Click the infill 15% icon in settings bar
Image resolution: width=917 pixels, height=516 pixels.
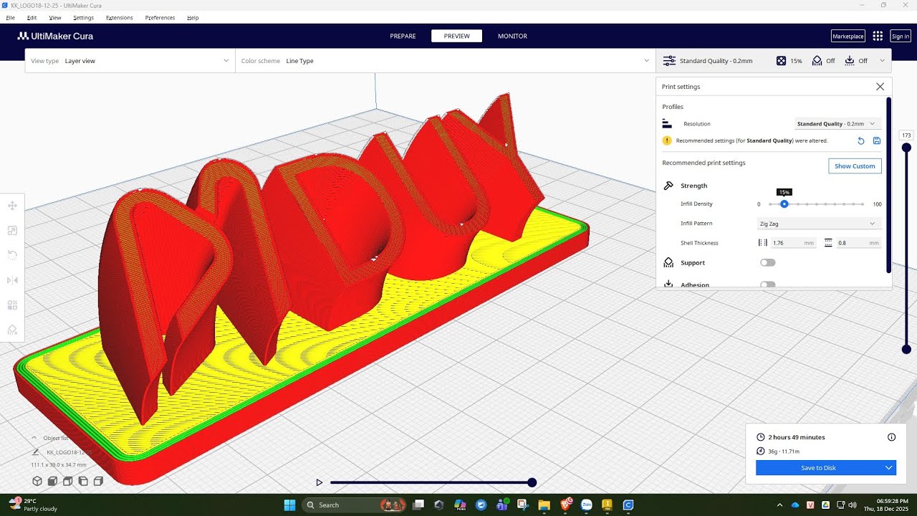(782, 61)
